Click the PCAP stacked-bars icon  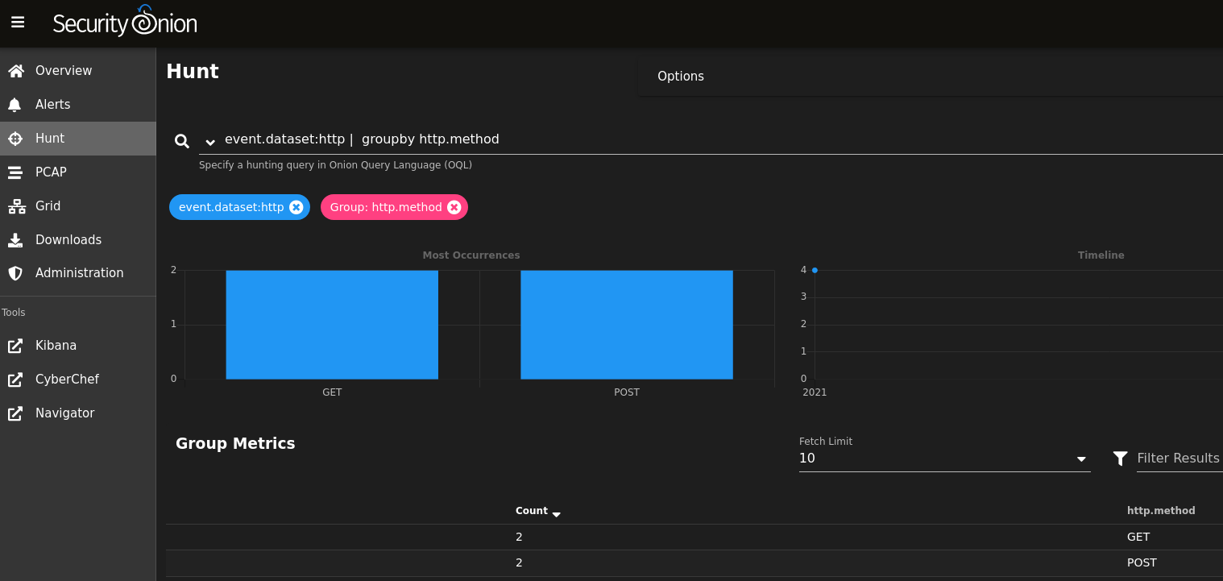pos(15,172)
